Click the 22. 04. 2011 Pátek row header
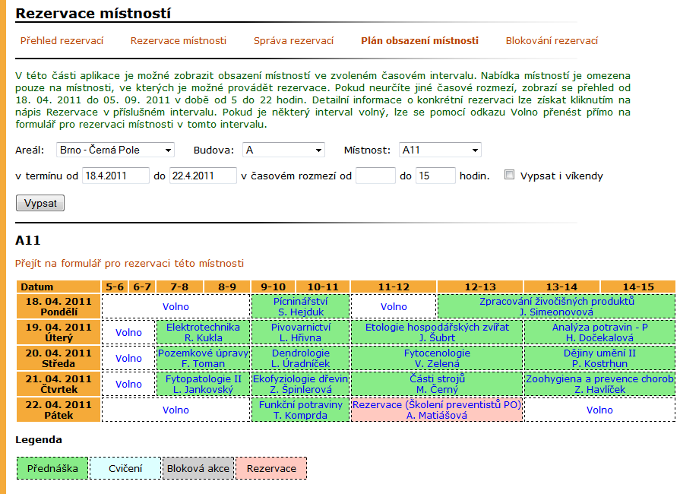Viewport: 680px width, 494px height. [x=58, y=410]
